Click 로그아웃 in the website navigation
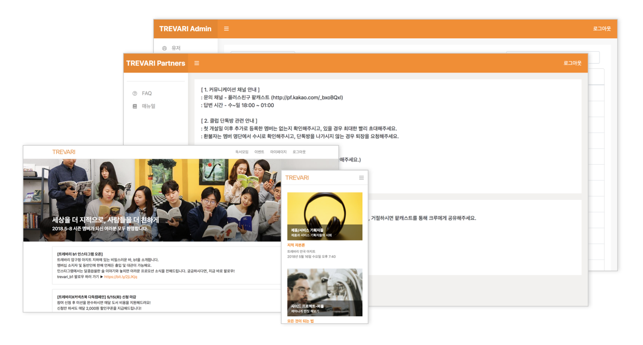This screenshot has width=643, height=345. tap(299, 152)
